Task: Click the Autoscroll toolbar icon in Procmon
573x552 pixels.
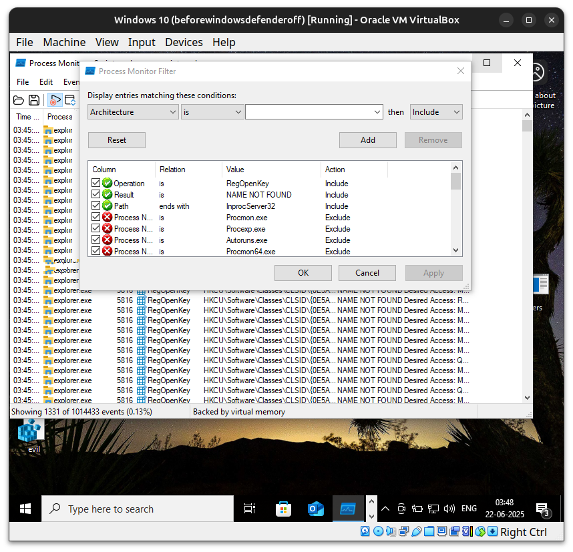Action: tap(70, 100)
